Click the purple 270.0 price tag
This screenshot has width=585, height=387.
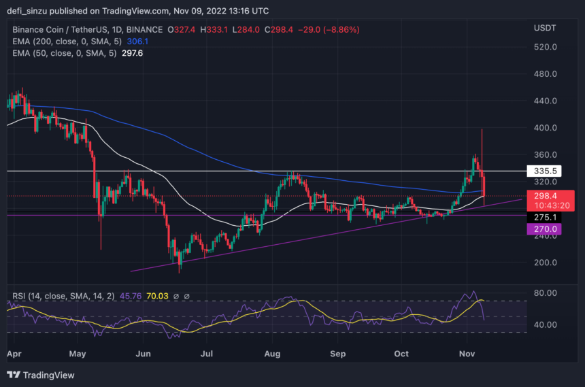coord(546,230)
